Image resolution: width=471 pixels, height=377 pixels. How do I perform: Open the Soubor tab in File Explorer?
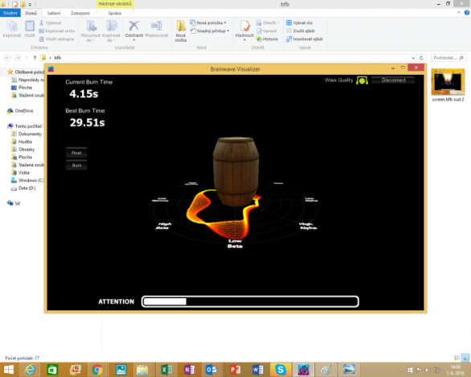click(x=10, y=13)
